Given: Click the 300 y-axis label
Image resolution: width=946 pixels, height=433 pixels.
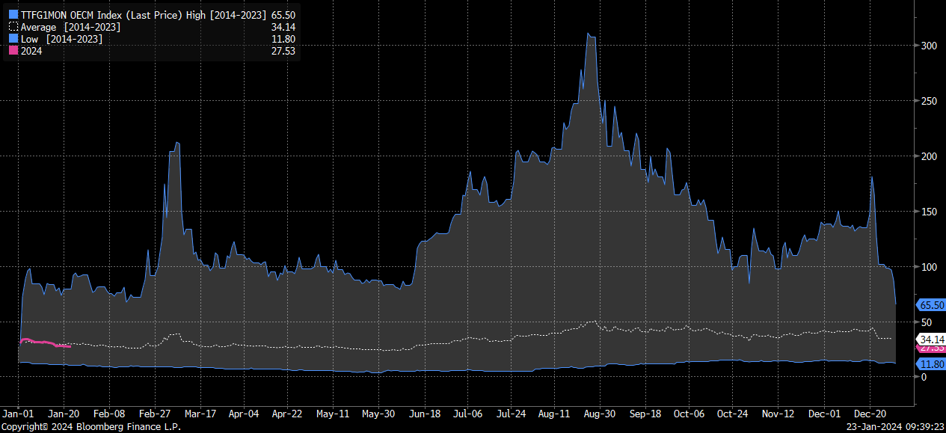Looking at the screenshot, I should pyautogui.click(x=929, y=46).
